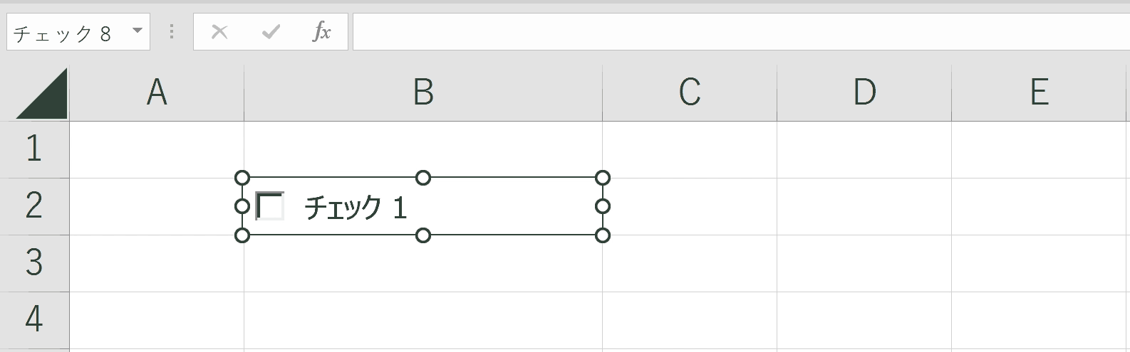
Task: Click the チェック 1 checkbox label text
Action: (355, 208)
